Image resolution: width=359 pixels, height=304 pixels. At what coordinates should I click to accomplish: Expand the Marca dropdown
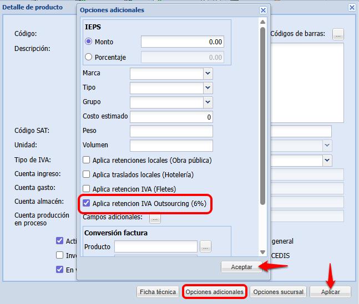pyautogui.click(x=208, y=73)
